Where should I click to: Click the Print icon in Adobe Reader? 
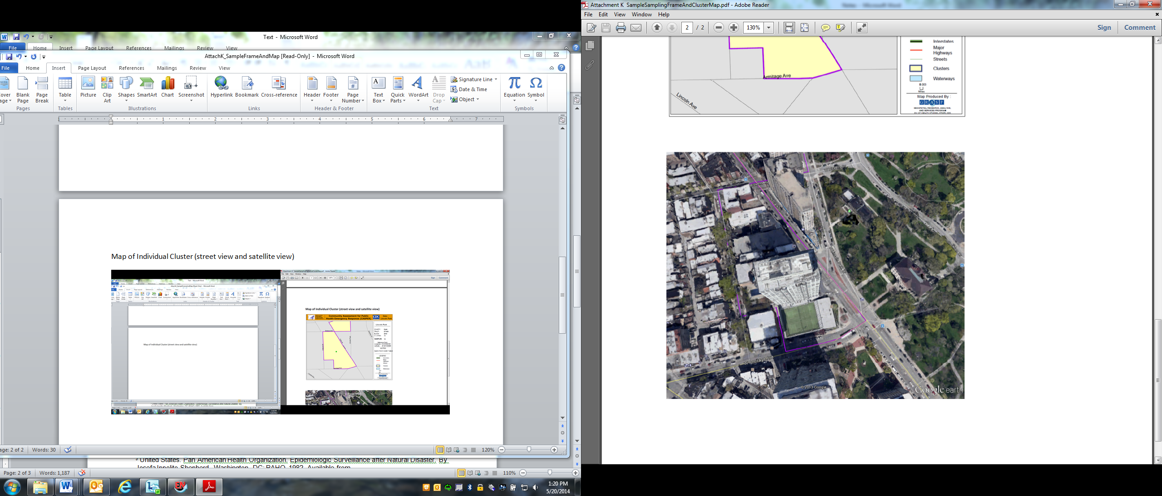620,28
